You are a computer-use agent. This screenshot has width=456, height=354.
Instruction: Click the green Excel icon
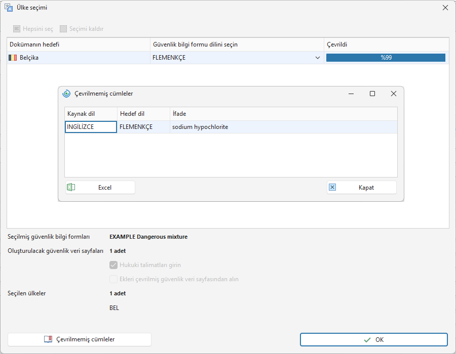click(x=71, y=187)
